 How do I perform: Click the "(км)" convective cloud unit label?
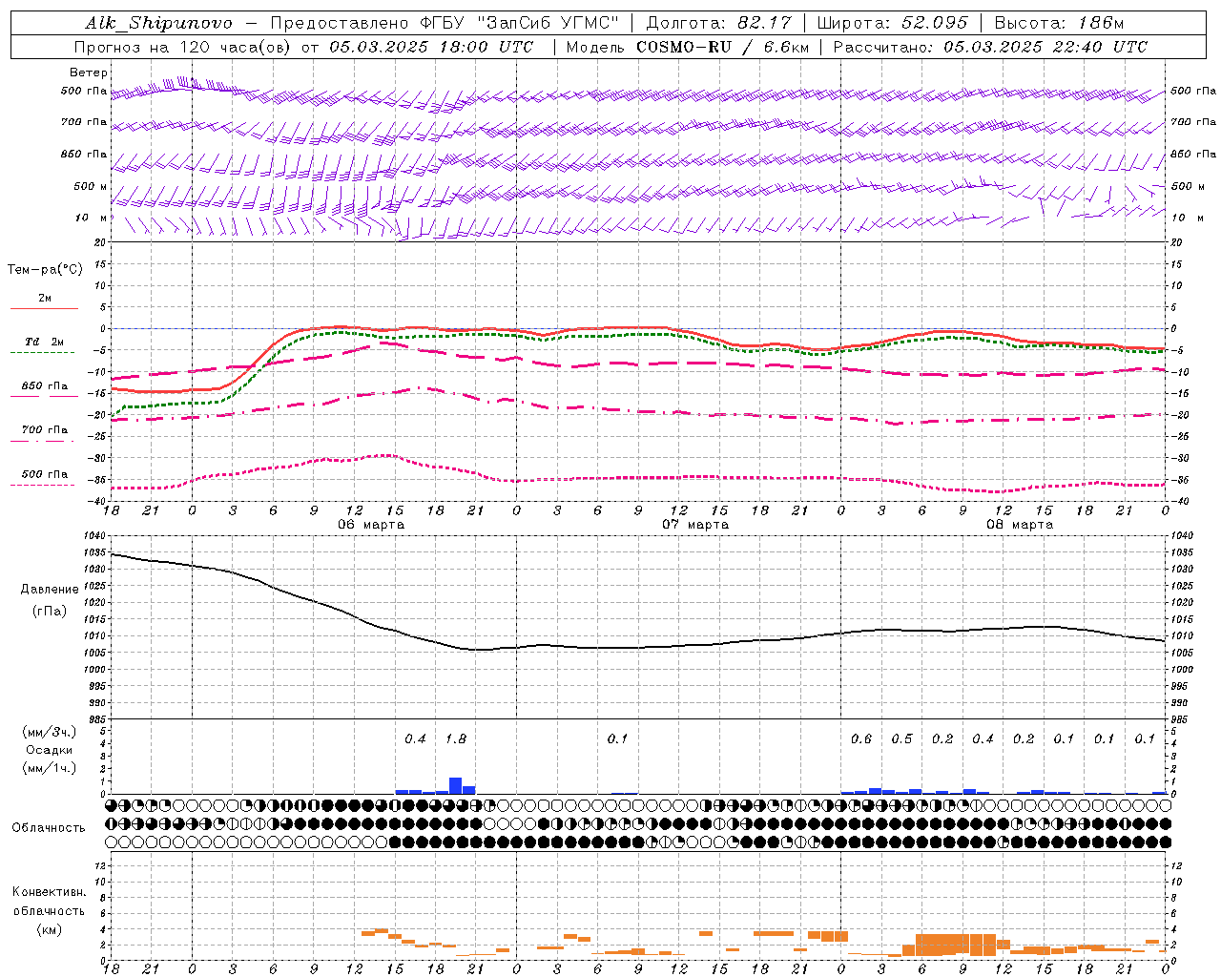(49, 929)
